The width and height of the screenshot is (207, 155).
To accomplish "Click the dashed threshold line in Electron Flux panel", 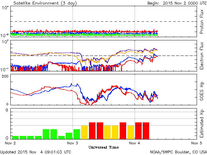I will tap(181, 56).
